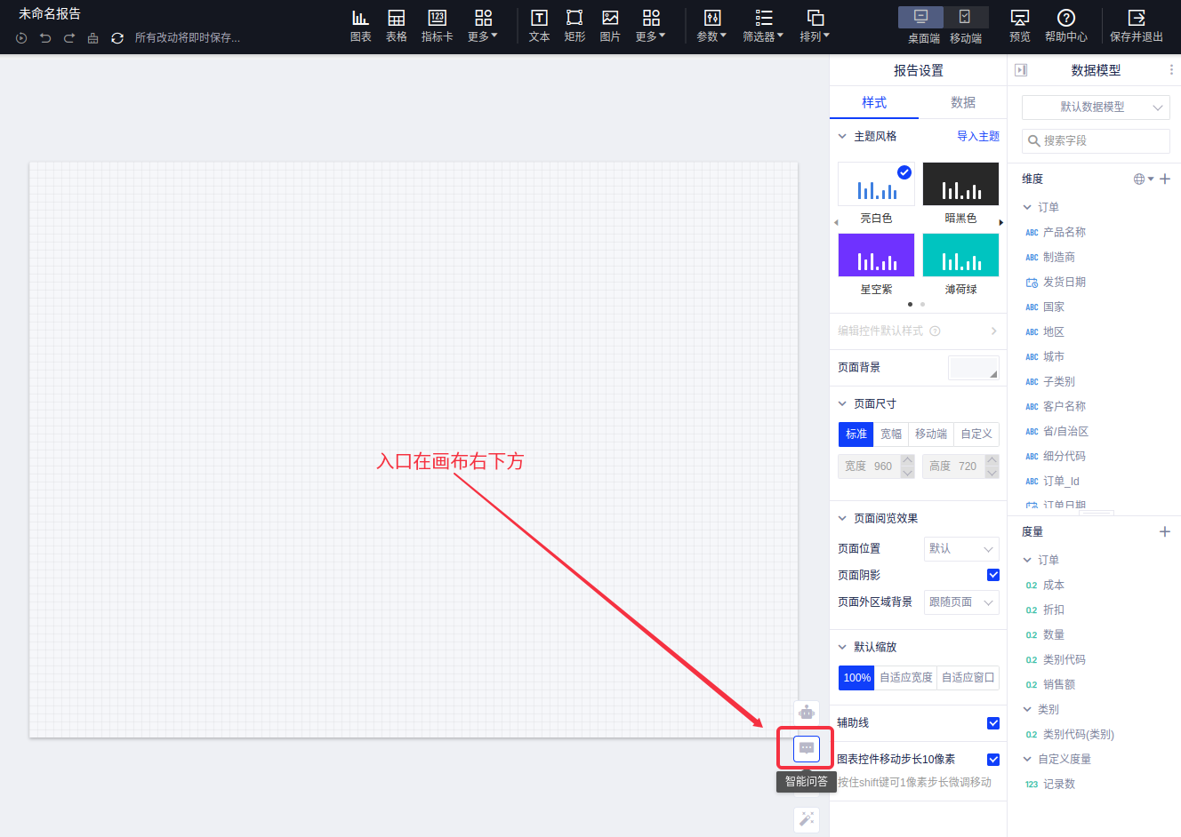Disable the 页面阴影 checkbox
The width and height of the screenshot is (1181, 837).
pyautogui.click(x=993, y=575)
